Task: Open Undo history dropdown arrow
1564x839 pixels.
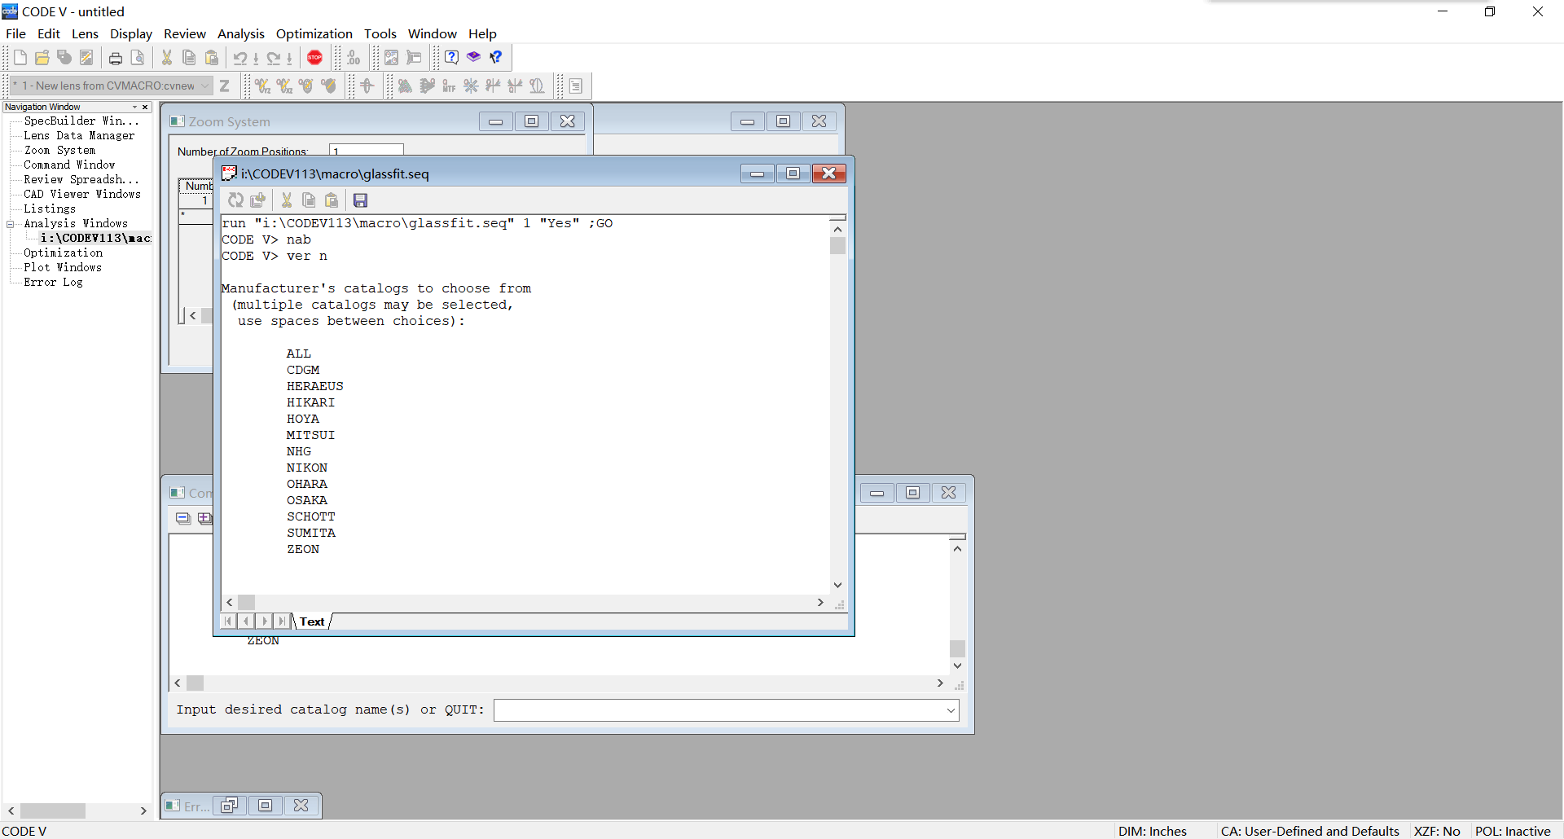Action: point(256,59)
